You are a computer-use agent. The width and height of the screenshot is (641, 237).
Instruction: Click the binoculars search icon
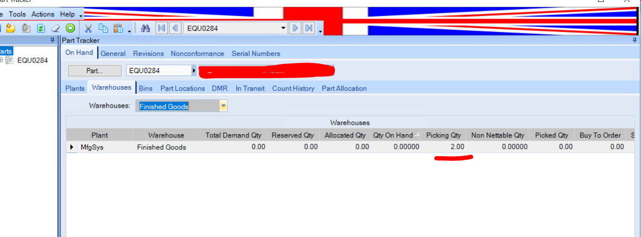(146, 28)
